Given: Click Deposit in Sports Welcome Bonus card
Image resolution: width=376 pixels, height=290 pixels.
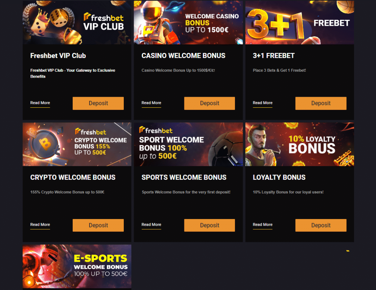Looking at the screenshot, I should 210,225.
